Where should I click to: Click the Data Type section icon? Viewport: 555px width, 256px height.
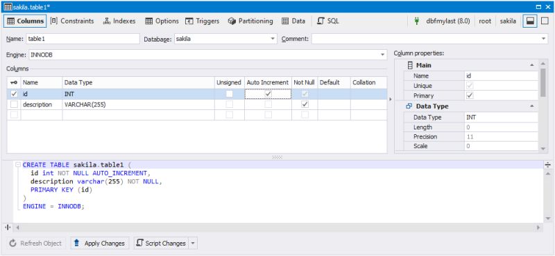409,106
